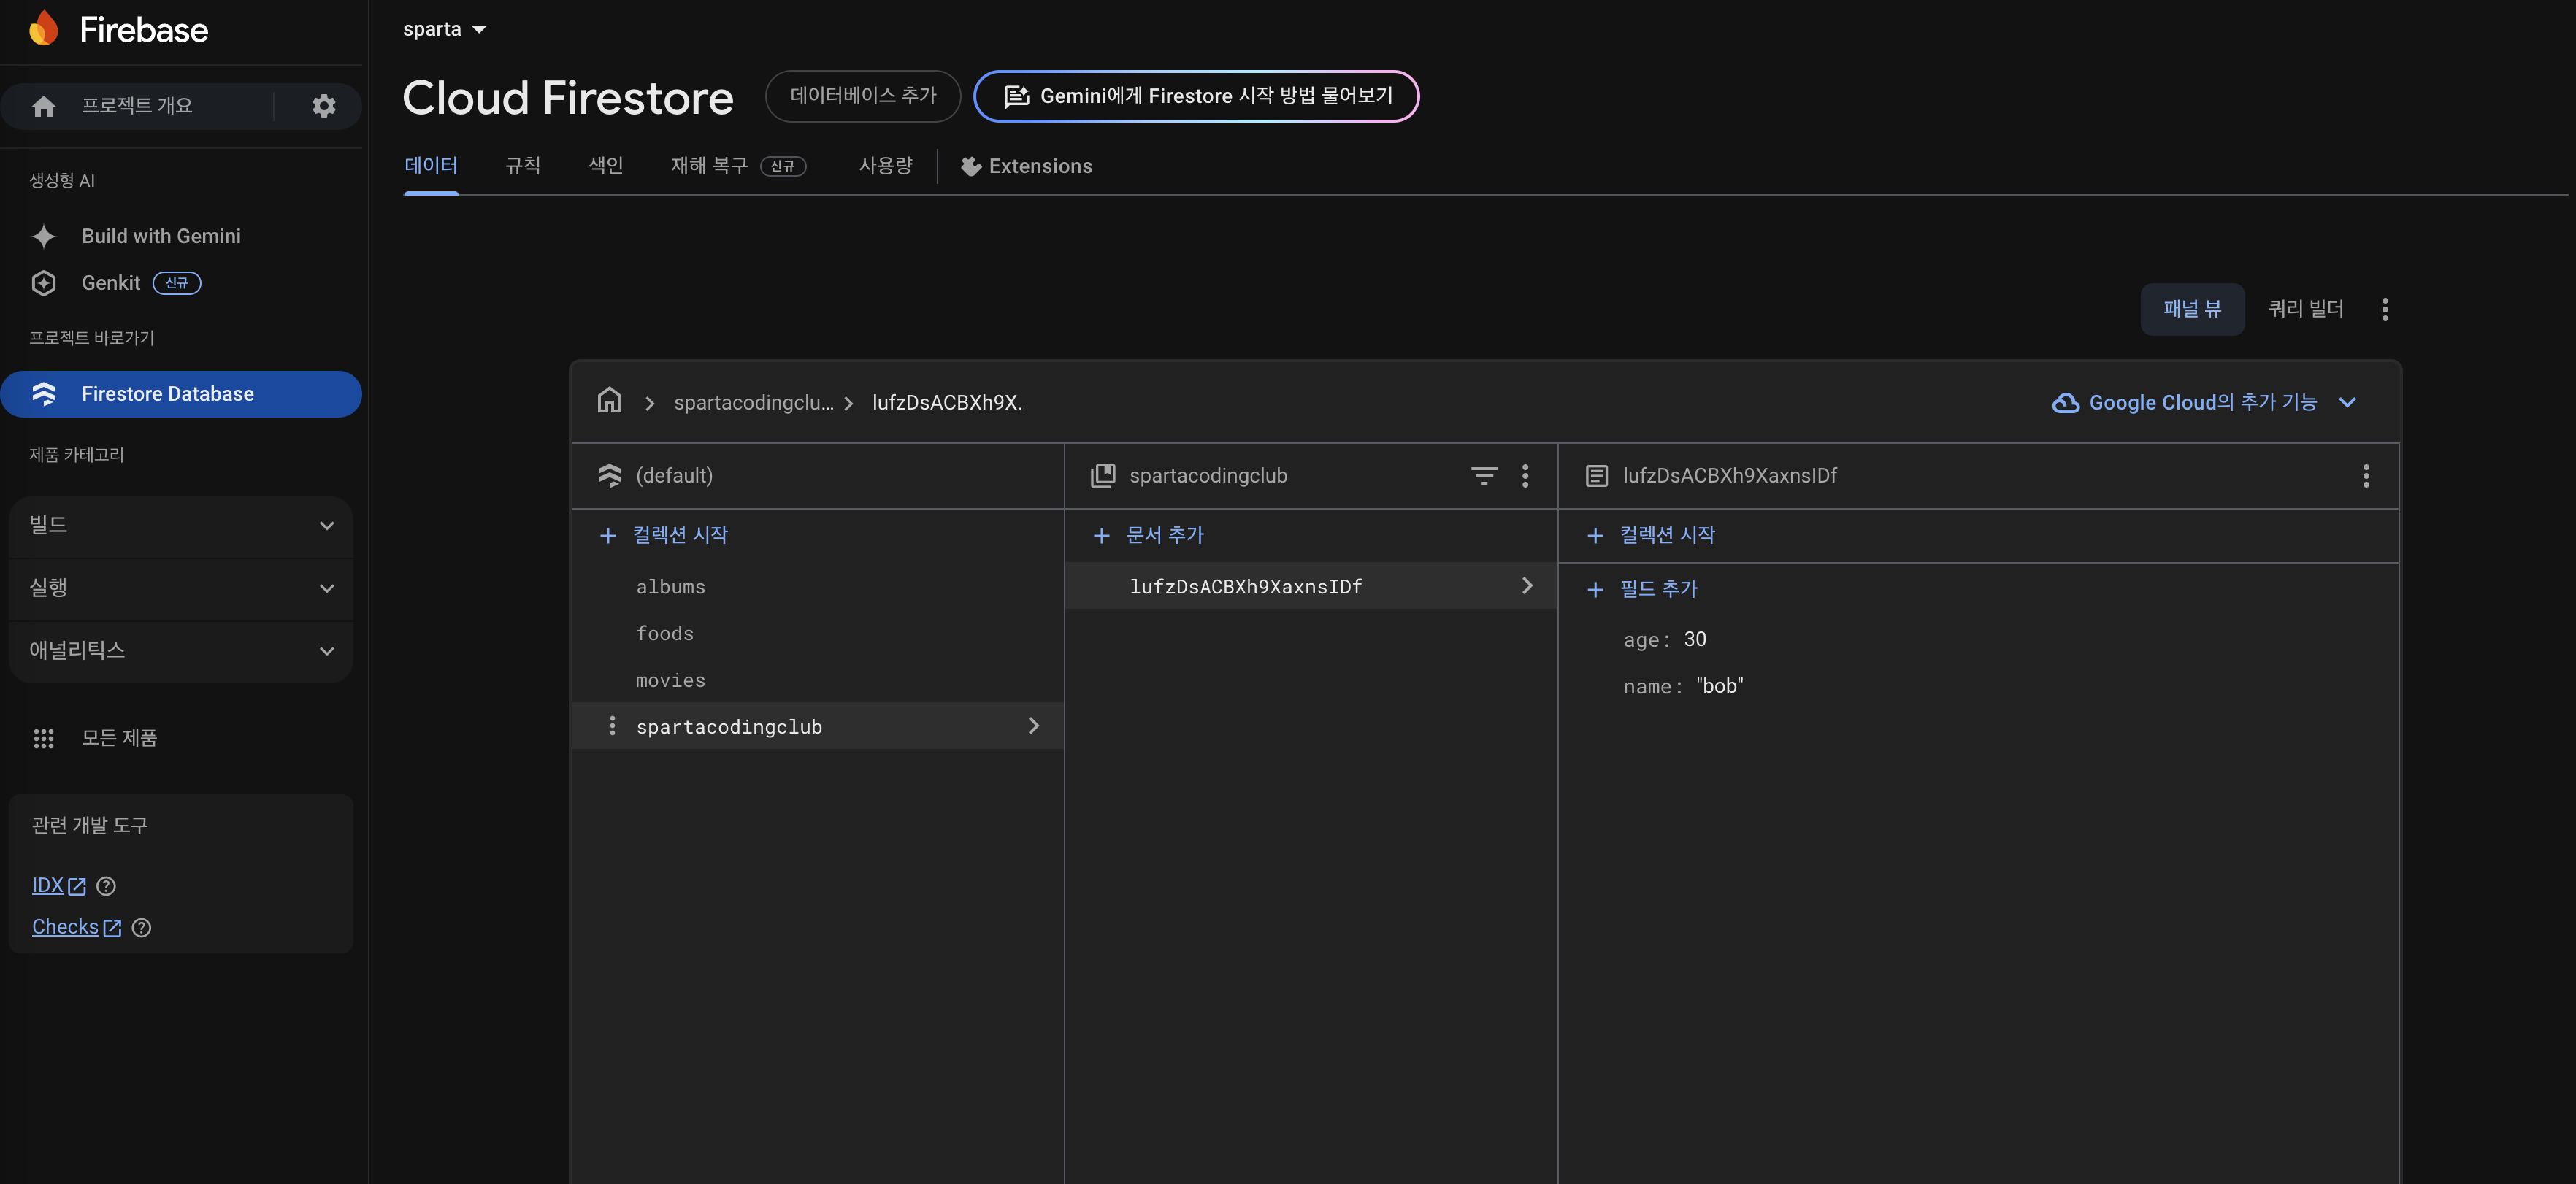Click plus icon for 필드 추가
This screenshot has height=1184, width=2576.
pyautogui.click(x=1595, y=590)
